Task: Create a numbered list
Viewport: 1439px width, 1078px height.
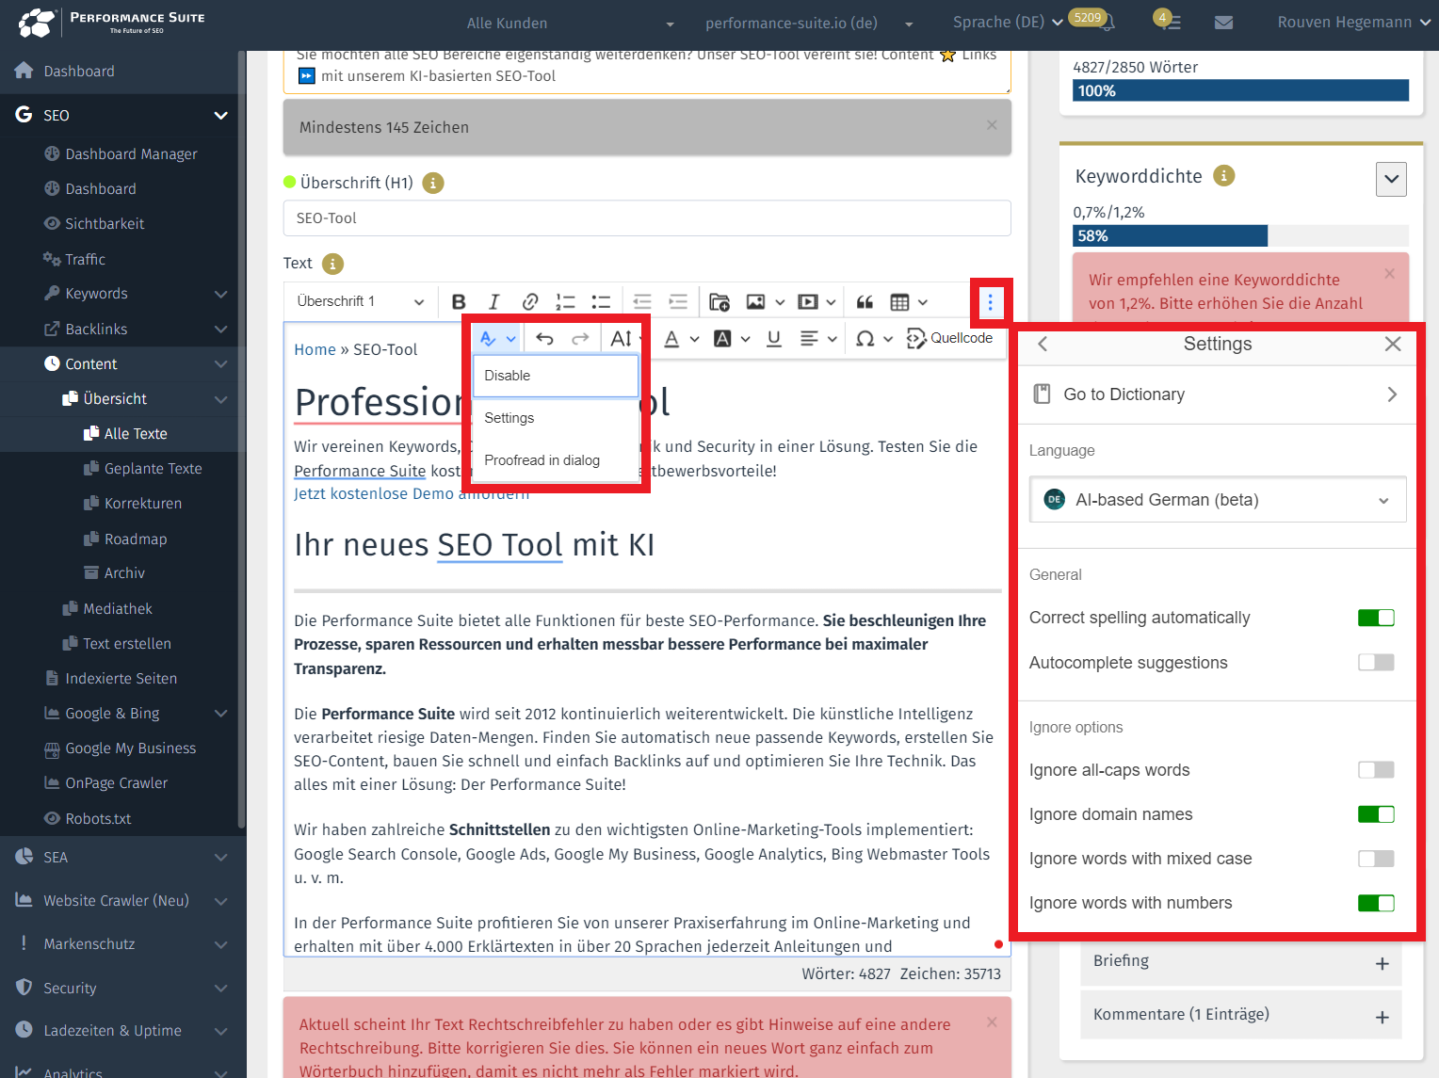Action: [565, 302]
